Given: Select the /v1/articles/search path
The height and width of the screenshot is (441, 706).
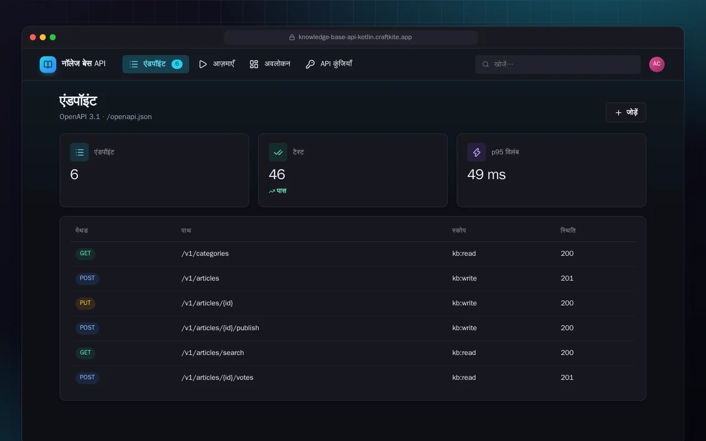Looking at the screenshot, I should [x=213, y=353].
